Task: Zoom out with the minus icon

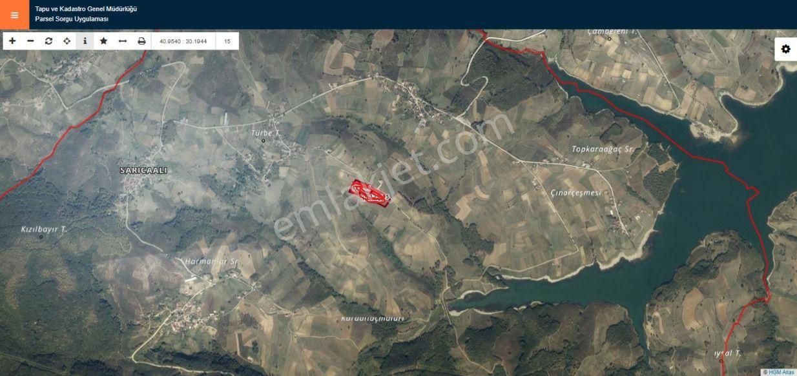Action: (x=30, y=41)
